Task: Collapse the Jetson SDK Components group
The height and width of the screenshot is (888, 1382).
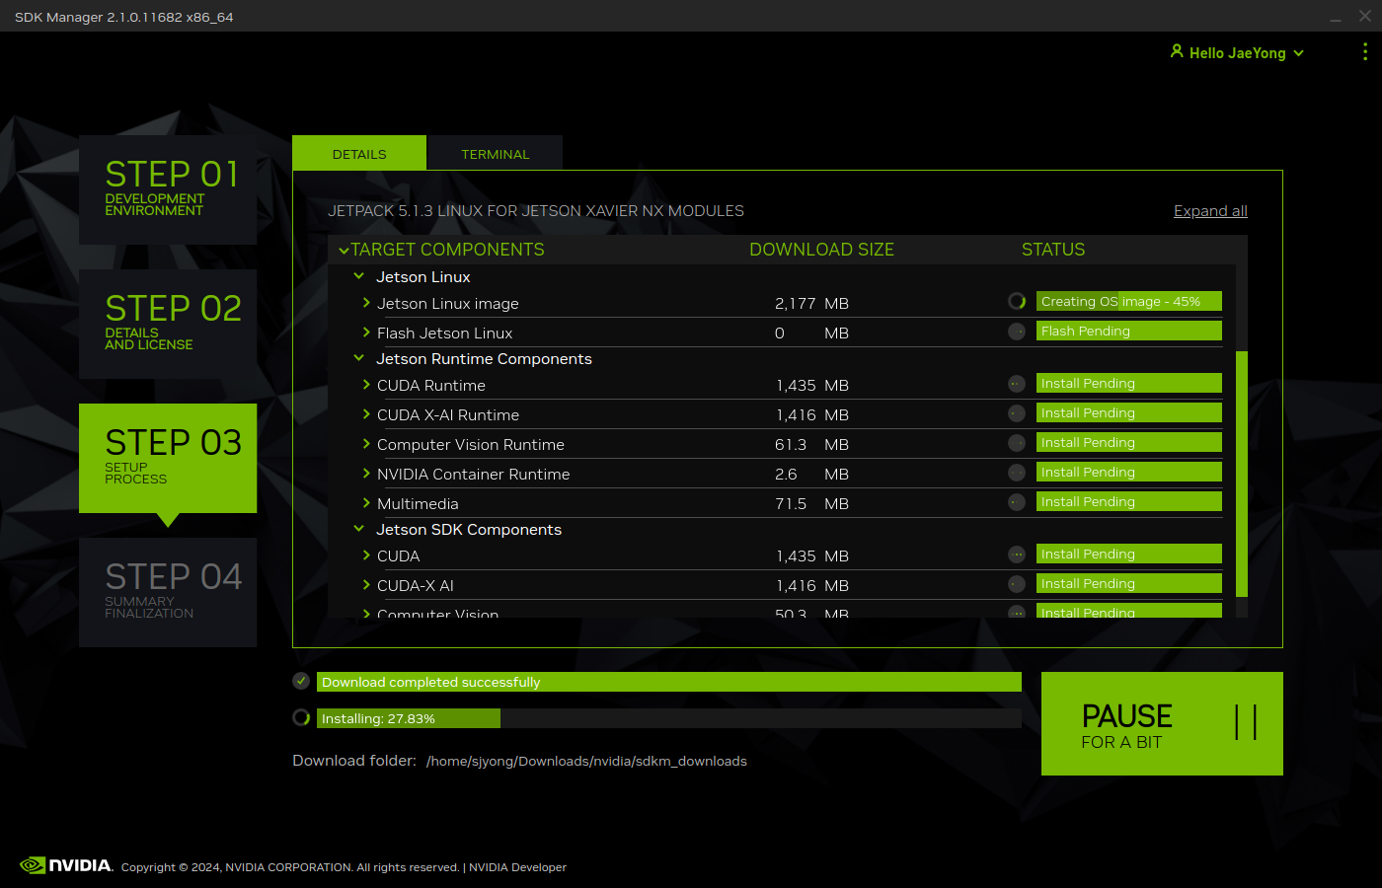Action: 359,529
